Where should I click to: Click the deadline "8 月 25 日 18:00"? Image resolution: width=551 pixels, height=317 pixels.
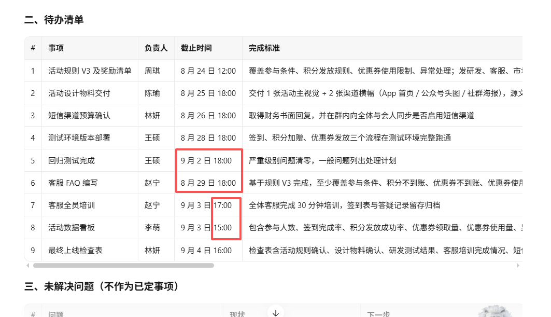[x=208, y=93]
